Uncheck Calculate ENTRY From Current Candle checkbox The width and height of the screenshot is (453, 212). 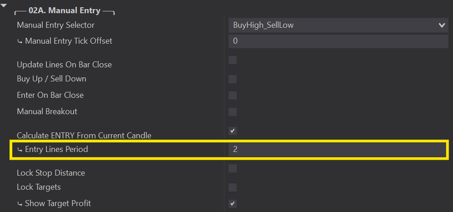tap(233, 131)
